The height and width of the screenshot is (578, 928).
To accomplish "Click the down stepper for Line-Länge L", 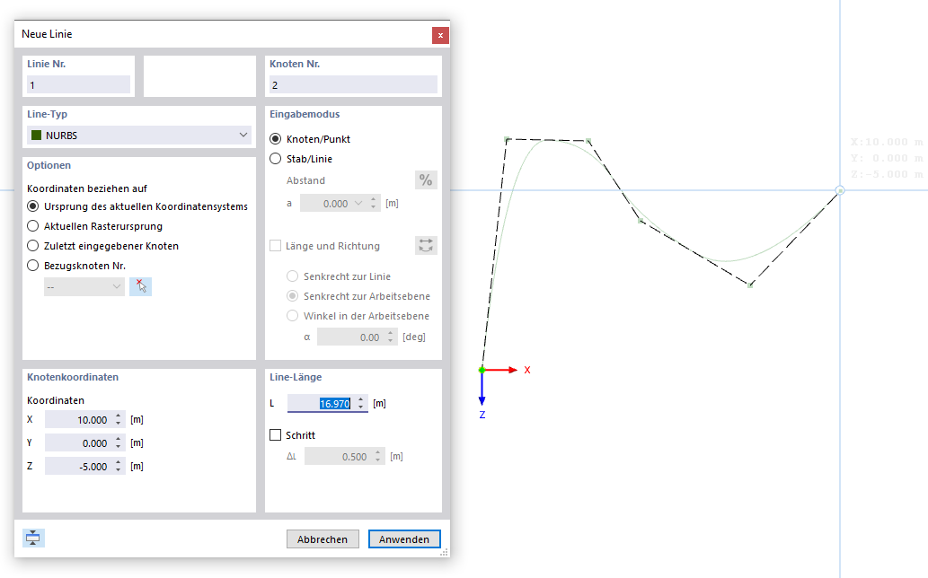I will (x=358, y=406).
